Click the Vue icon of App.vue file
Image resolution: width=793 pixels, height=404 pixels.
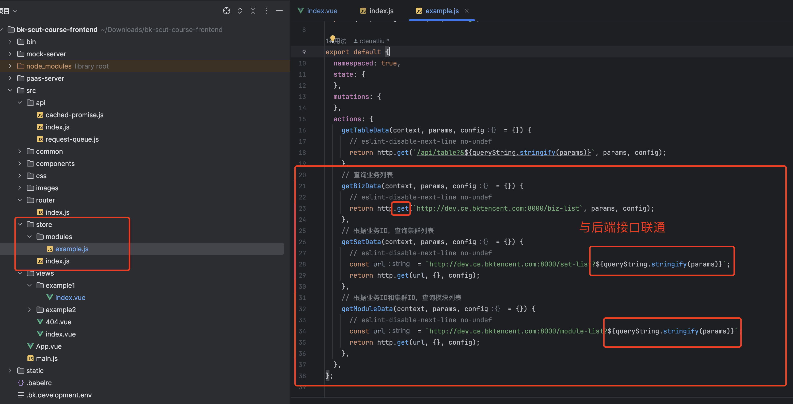click(x=30, y=346)
